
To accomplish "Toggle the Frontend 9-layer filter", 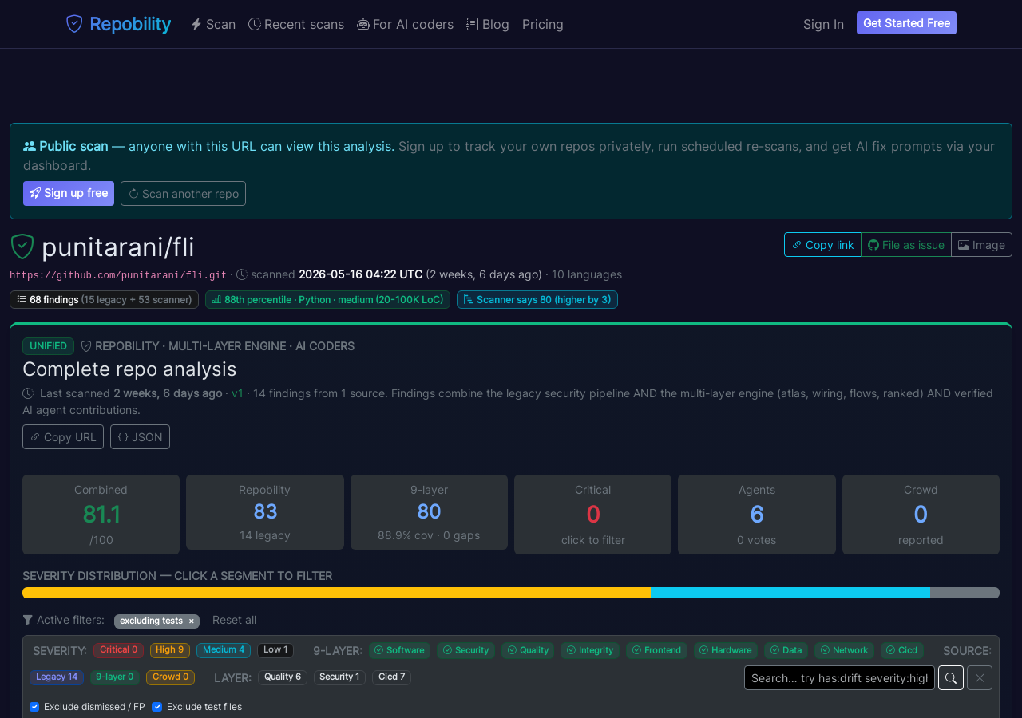I will [x=656, y=650].
